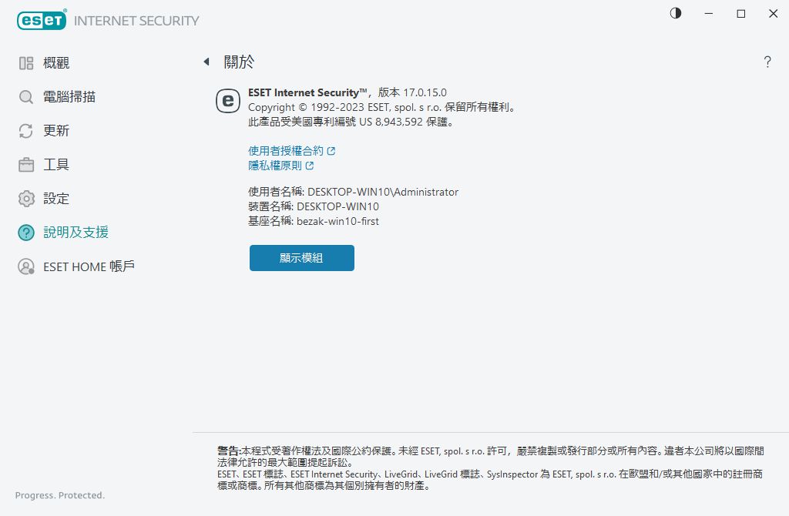
Task: Open 設定 from the sidebar
Action: [x=56, y=199]
